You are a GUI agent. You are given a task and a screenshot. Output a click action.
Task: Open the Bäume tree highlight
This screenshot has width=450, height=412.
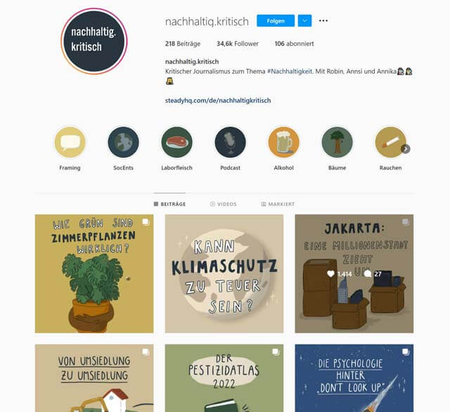pyautogui.click(x=337, y=142)
